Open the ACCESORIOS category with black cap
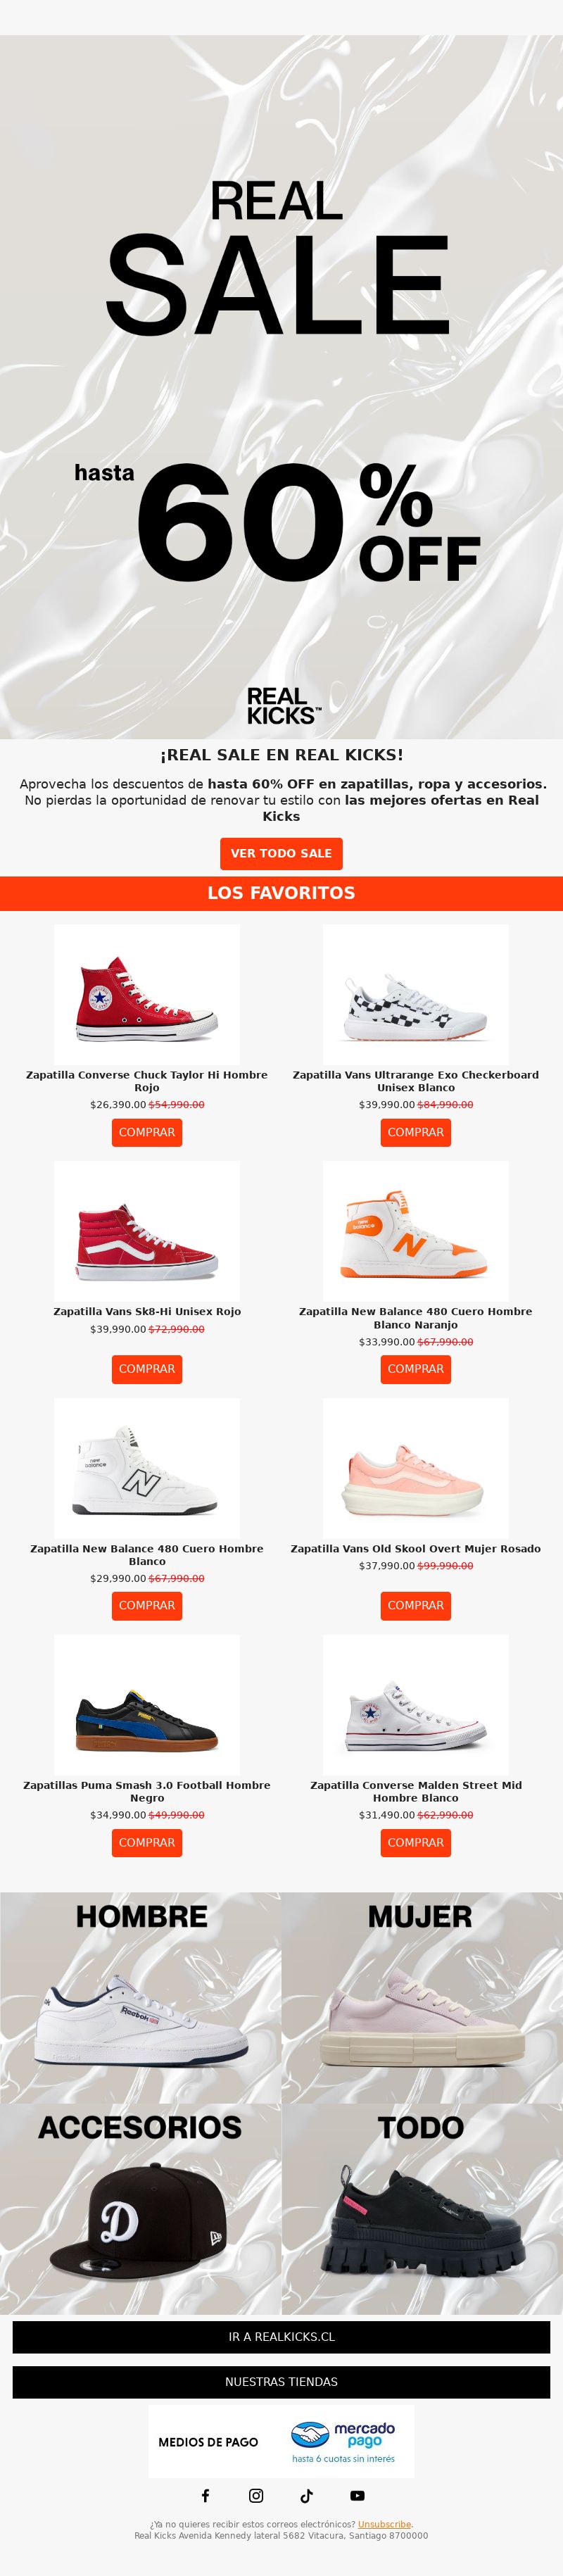This screenshot has height=2576, width=563. click(141, 2208)
